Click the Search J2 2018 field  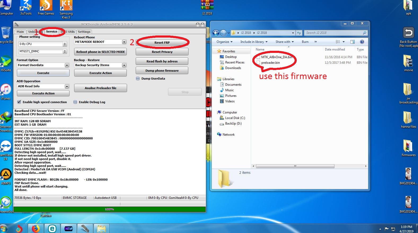click(336, 33)
